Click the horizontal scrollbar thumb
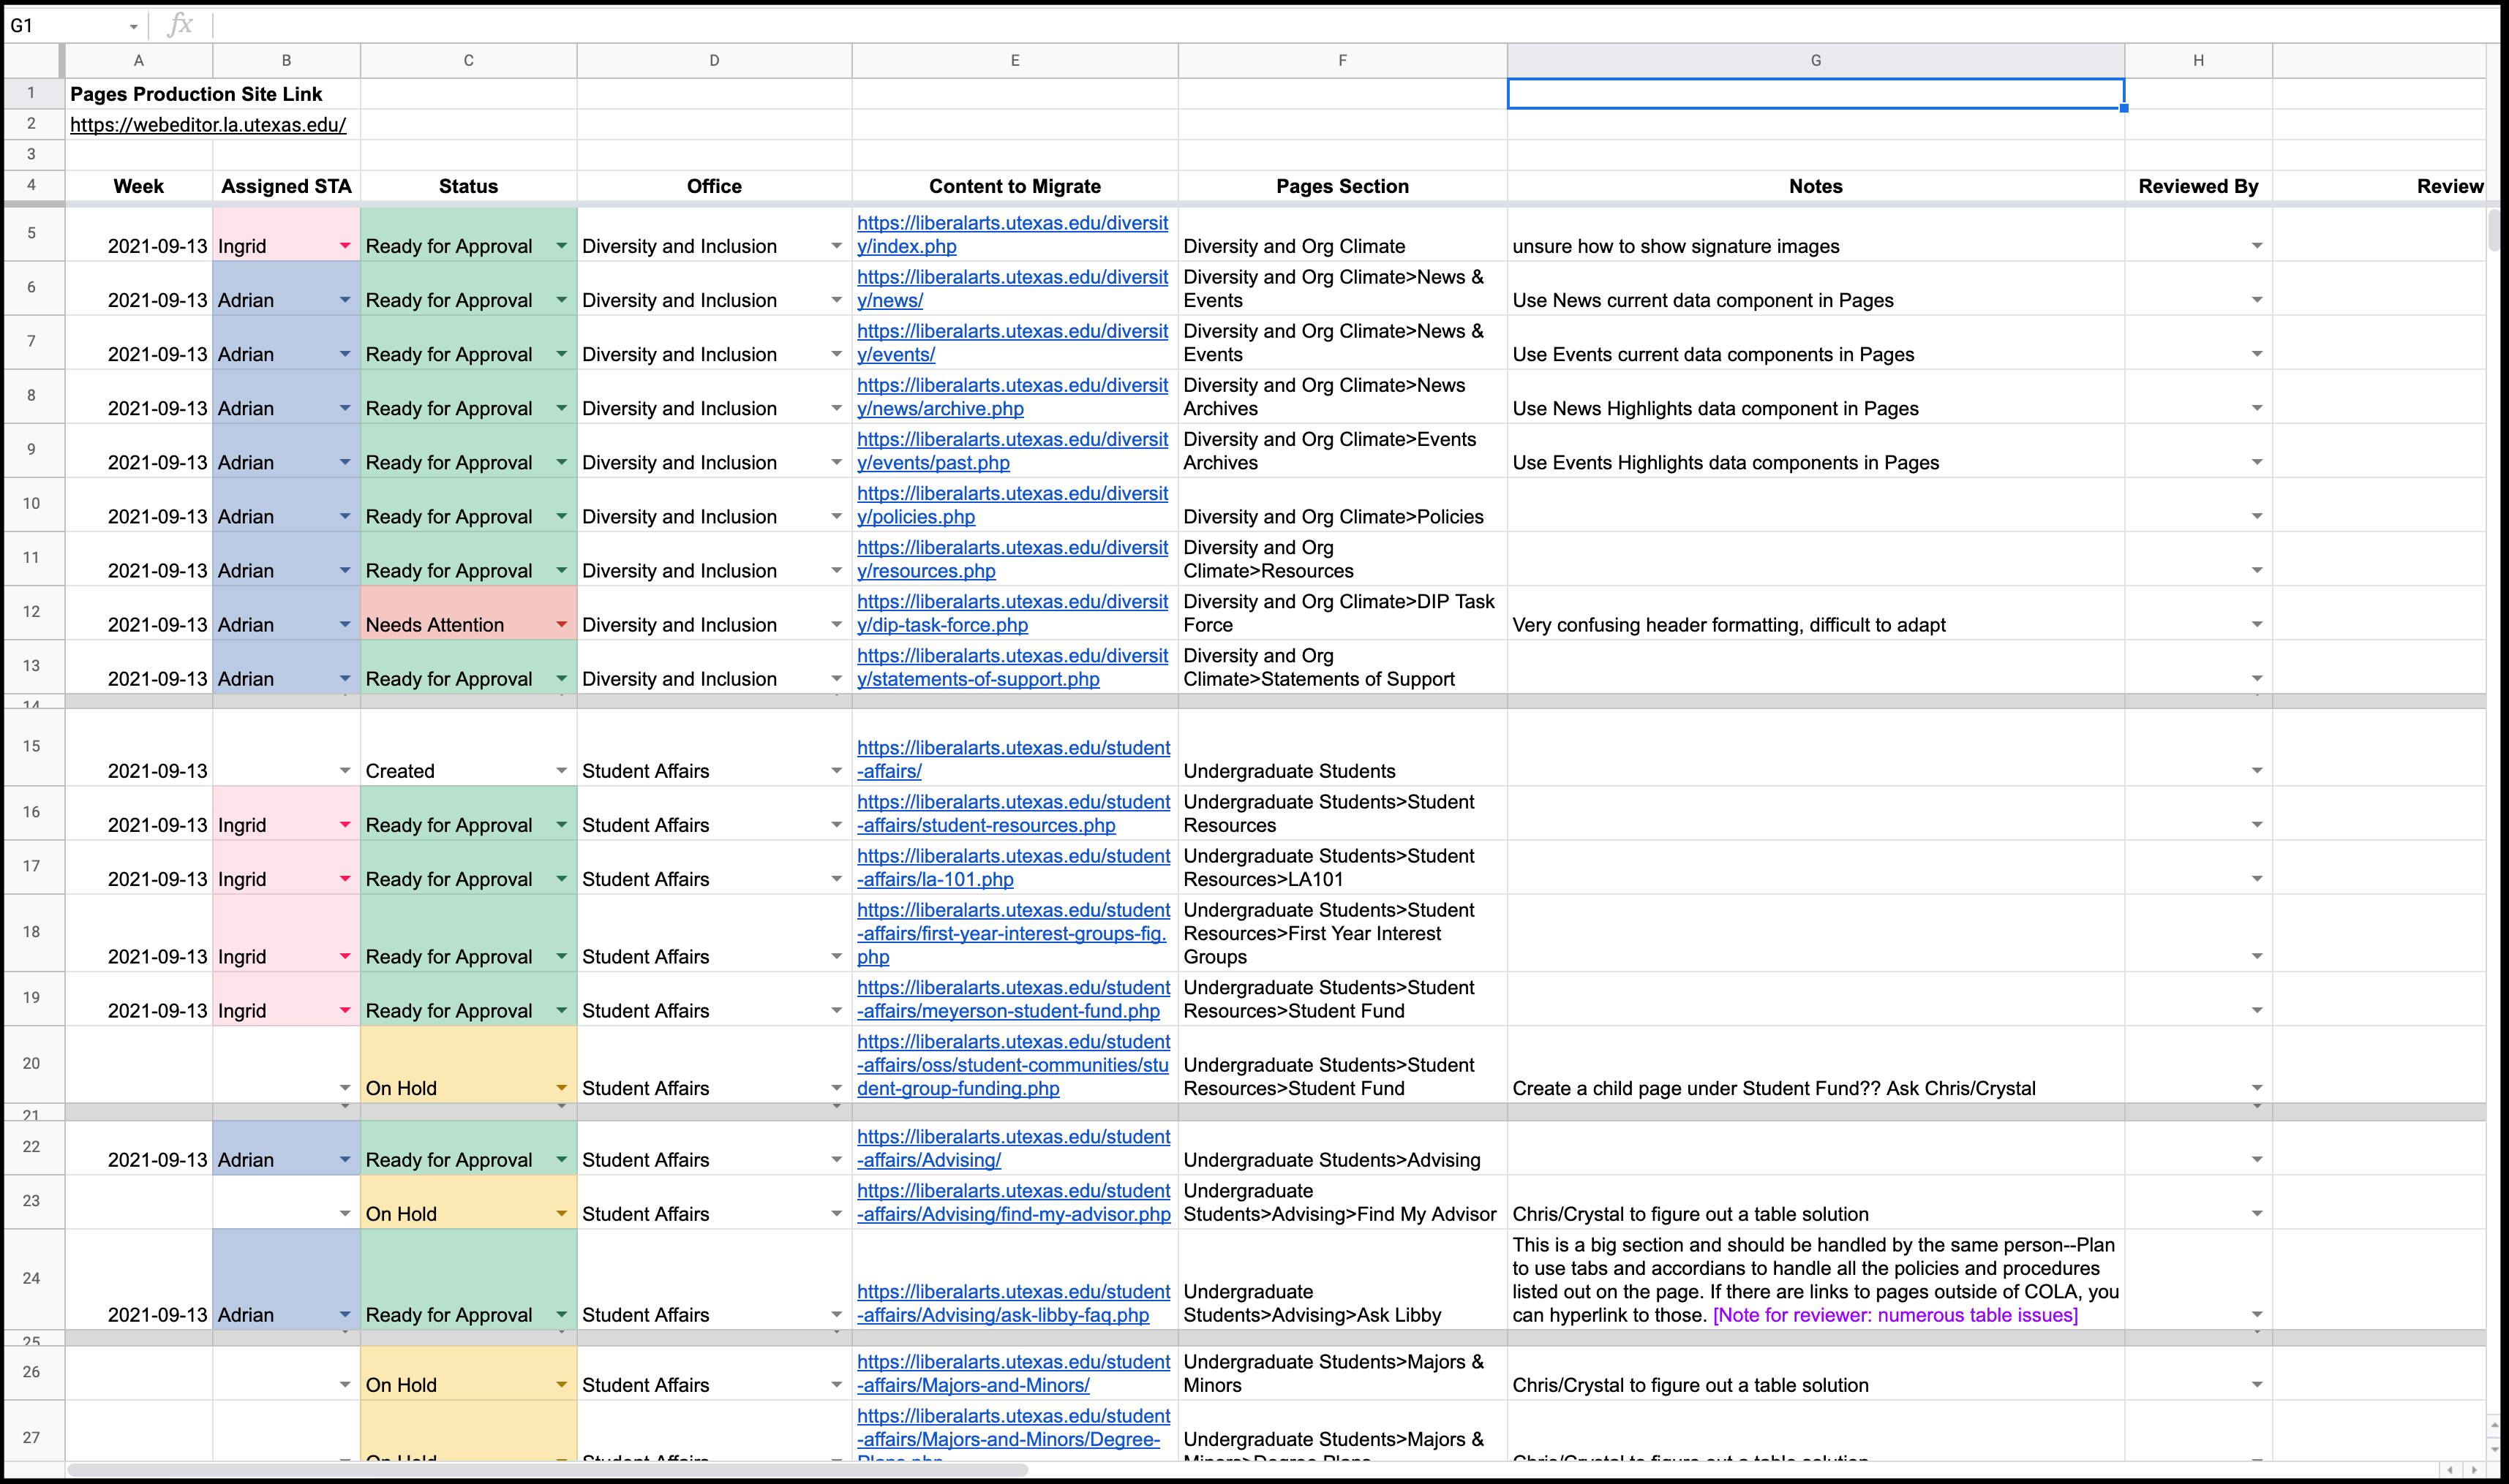2509x1484 pixels. pyautogui.click(x=547, y=1469)
